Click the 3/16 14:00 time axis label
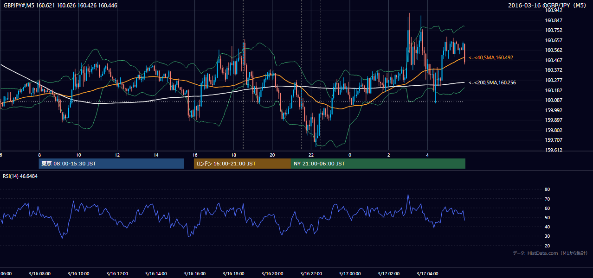Screen dimensions: 593x278 (156, 274)
